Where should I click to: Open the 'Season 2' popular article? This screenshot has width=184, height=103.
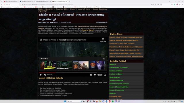click(x=113, y=64)
